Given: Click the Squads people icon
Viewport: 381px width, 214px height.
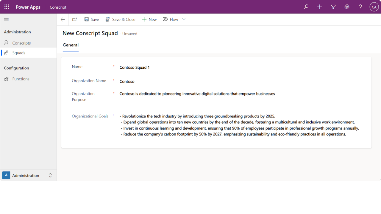Looking at the screenshot, I should pos(6,53).
